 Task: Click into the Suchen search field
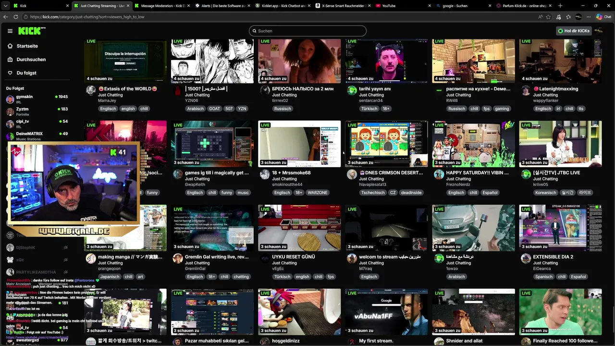(x=307, y=31)
